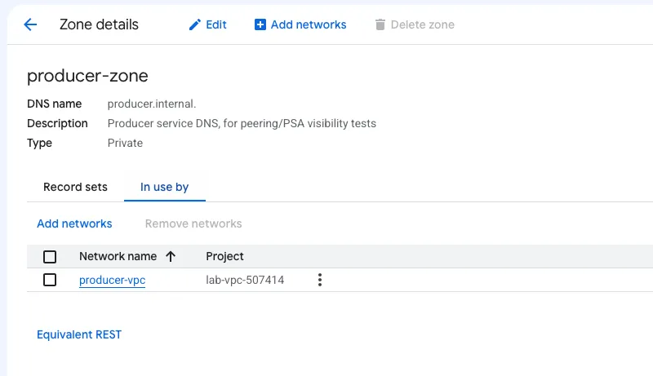The height and width of the screenshot is (376, 653).
Task: Click the Zone details page title
Action: (99, 24)
